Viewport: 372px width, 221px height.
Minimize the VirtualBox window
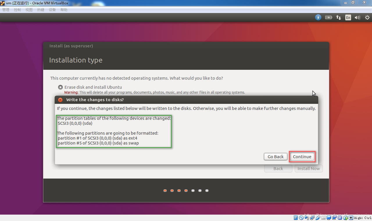coord(345,2)
